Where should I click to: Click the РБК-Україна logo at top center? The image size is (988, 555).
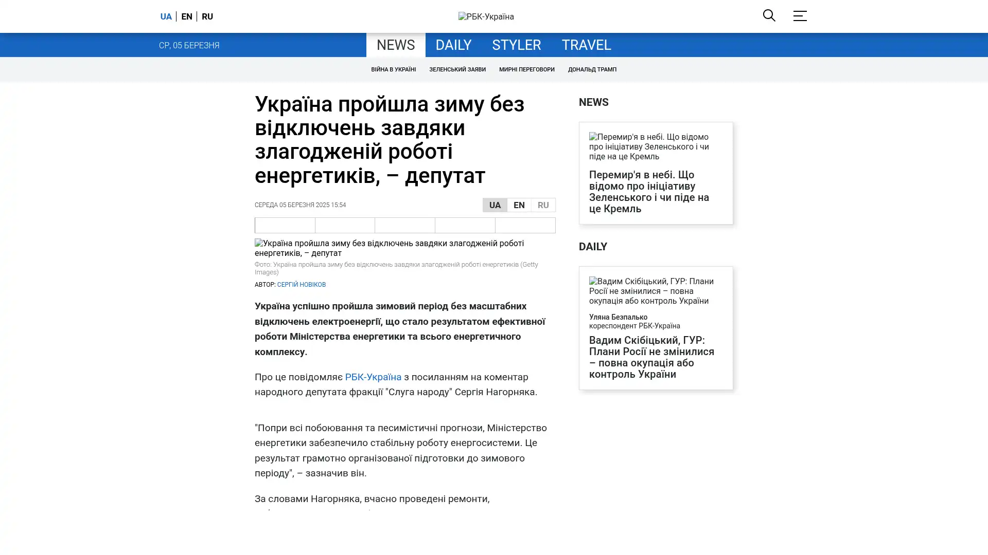pyautogui.click(x=486, y=16)
